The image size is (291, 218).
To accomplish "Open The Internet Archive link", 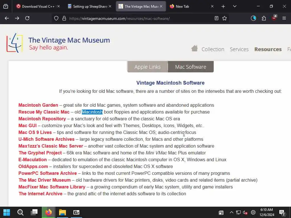I will pos(40,194).
